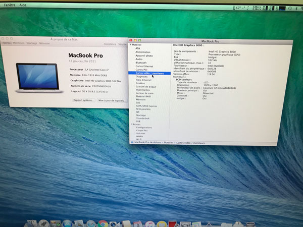Open the Fenêtre menu

[x=10, y=5]
